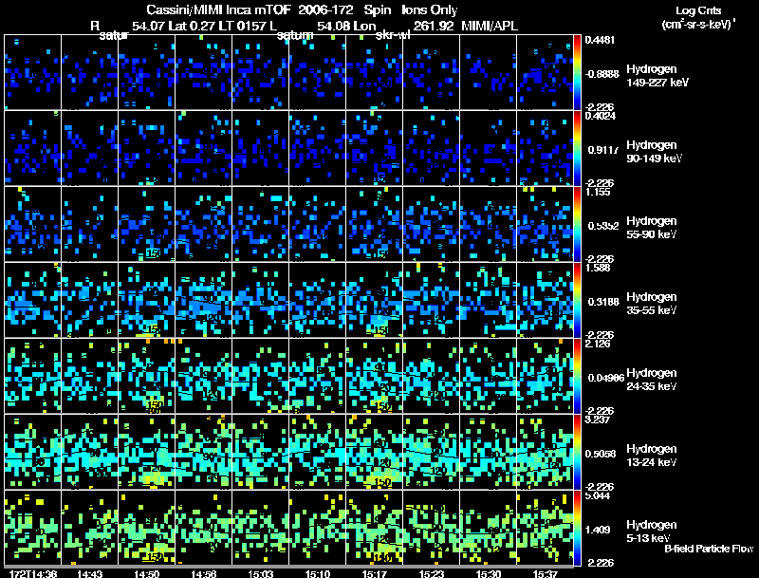Click the 15:37 time axis label

(x=544, y=573)
